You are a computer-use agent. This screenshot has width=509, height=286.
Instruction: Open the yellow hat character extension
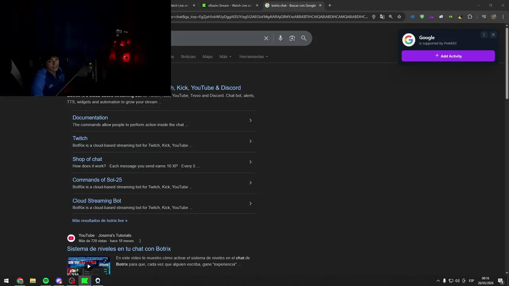click(460, 17)
